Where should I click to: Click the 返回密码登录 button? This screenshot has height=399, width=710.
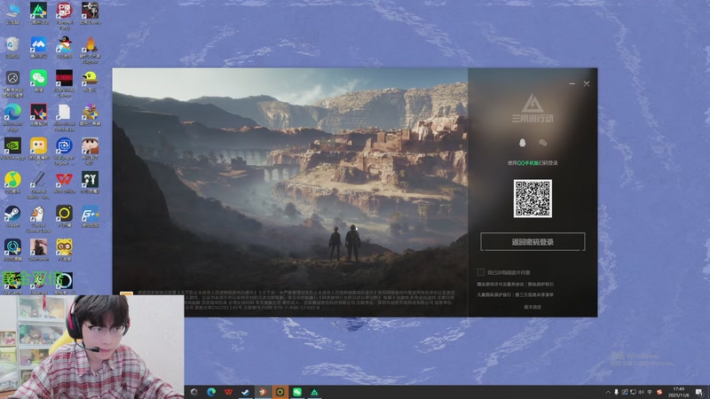point(532,242)
